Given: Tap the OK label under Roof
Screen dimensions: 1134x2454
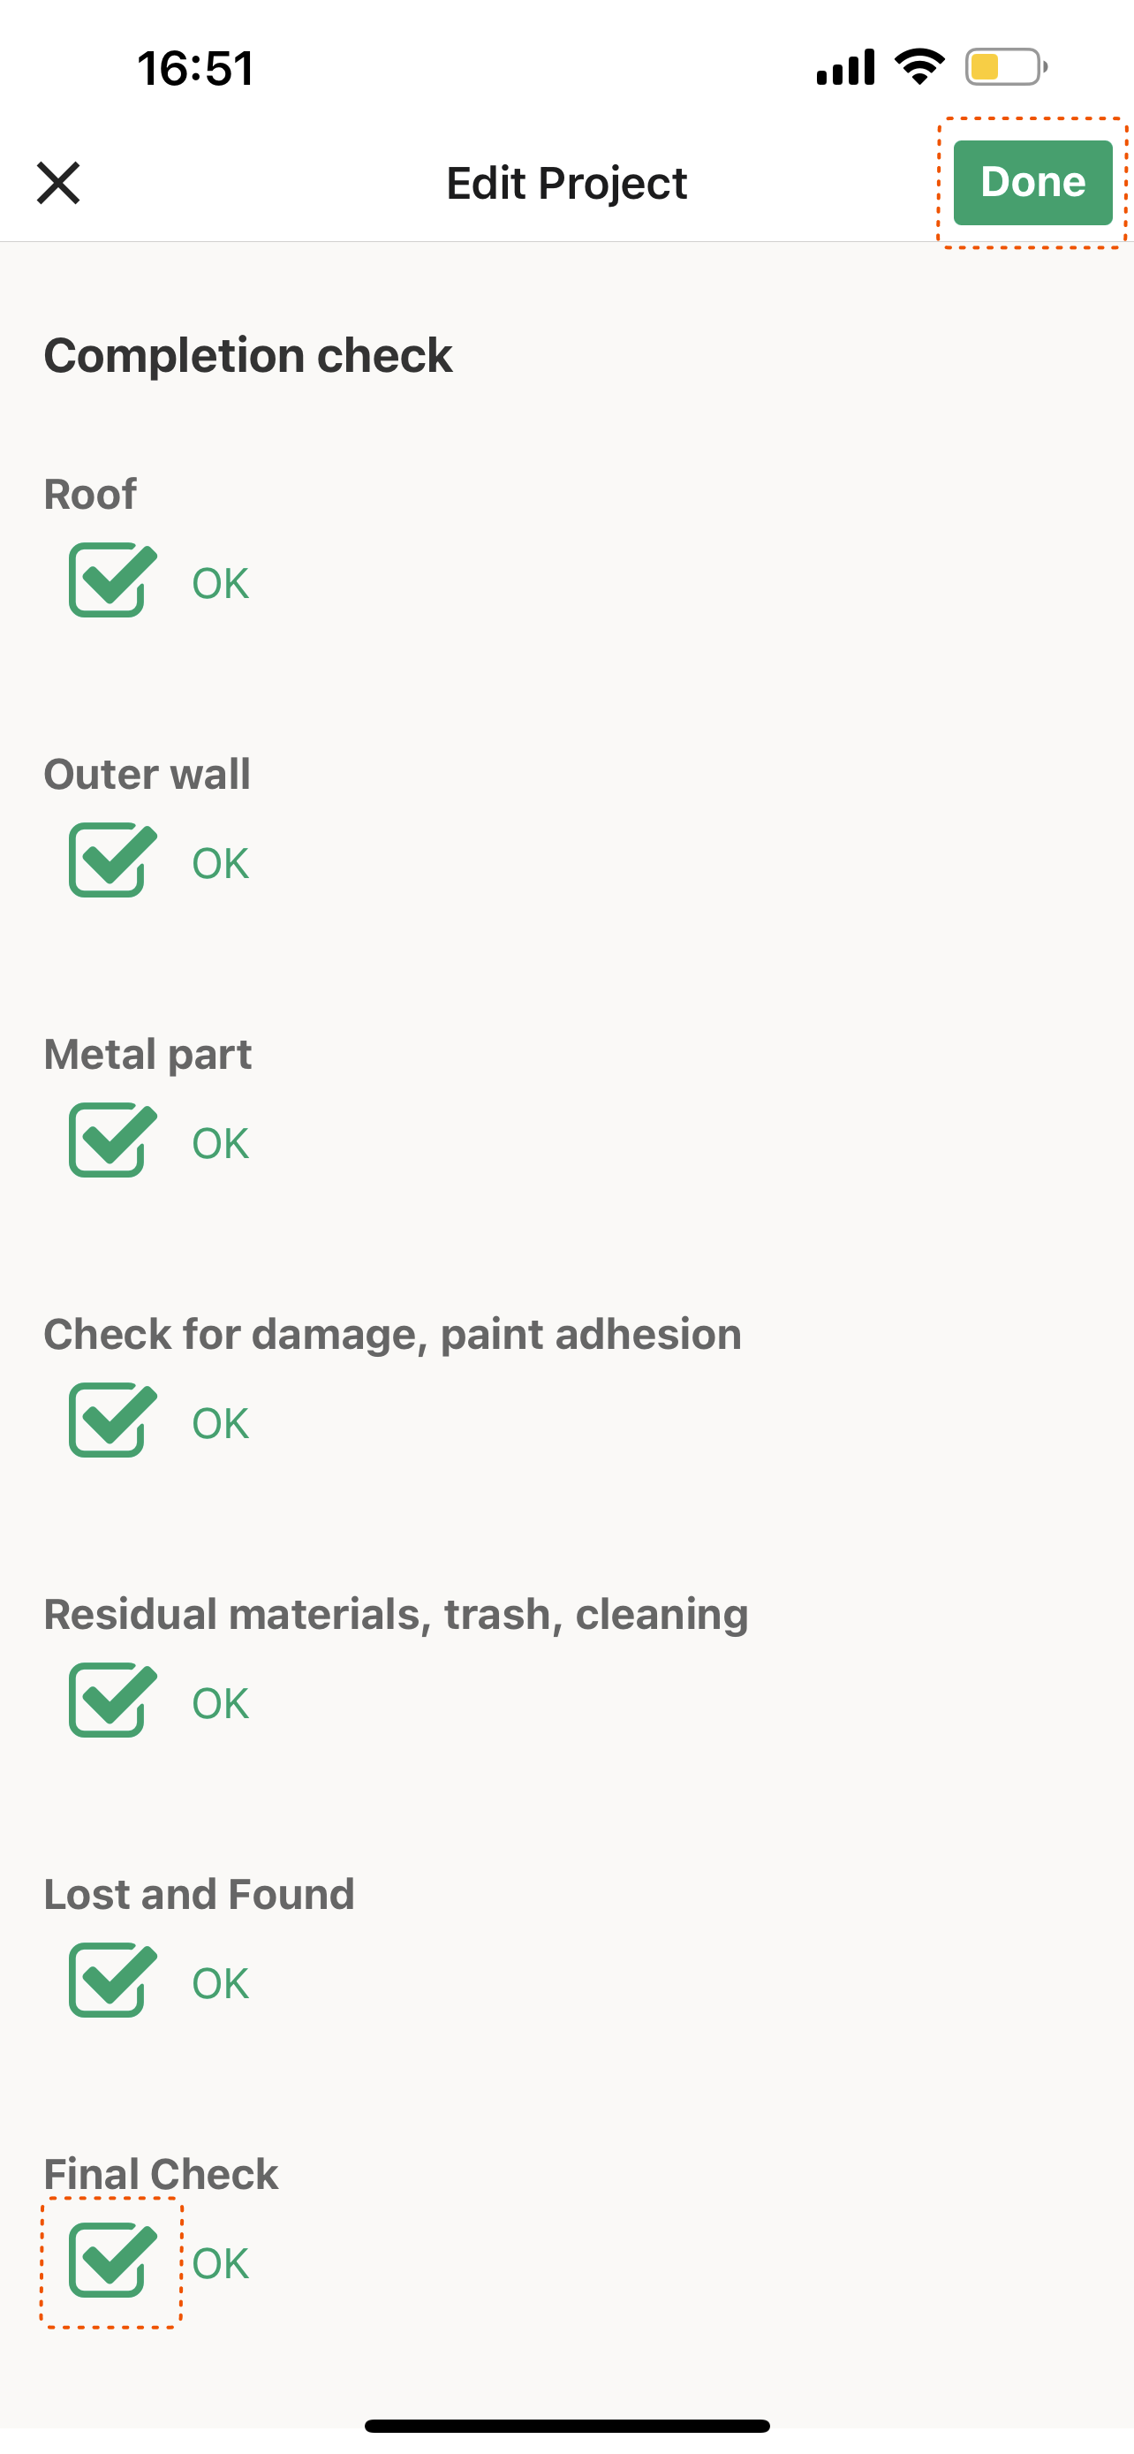Looking at the screenshot, I should [x=220, y=583].
